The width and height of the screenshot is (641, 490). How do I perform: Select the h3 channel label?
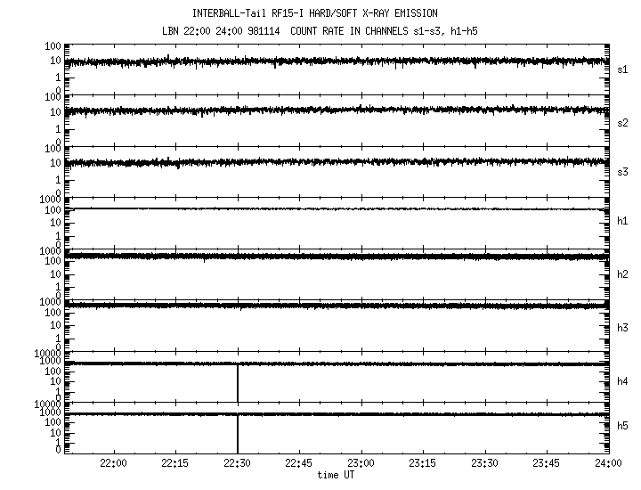click(623, 327)
